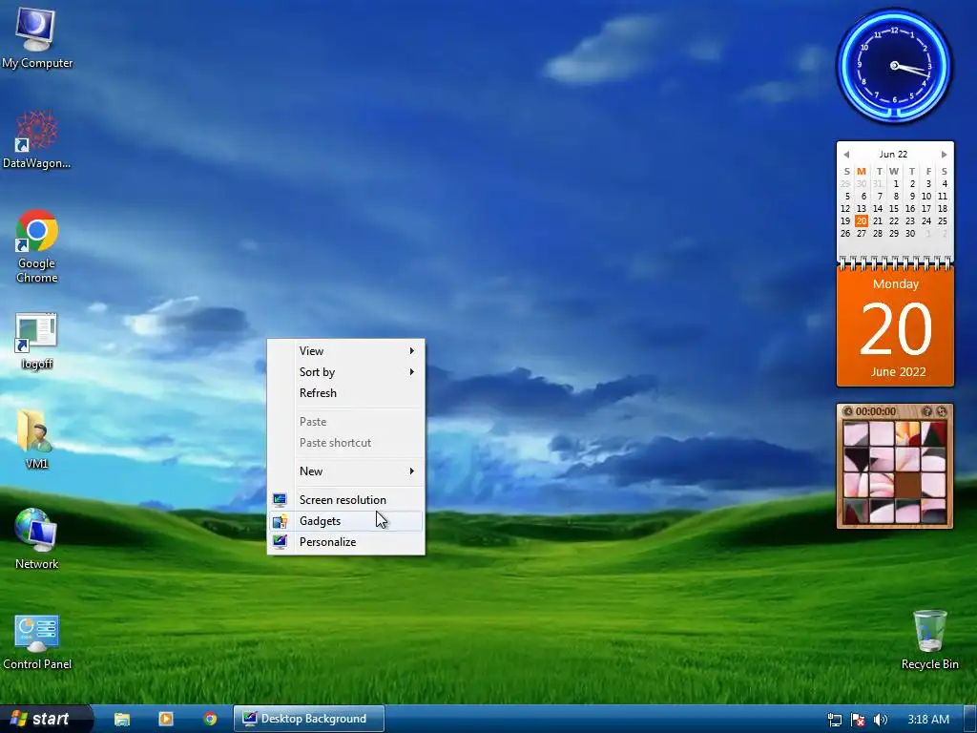Launch media player from the taskbar
Screen dimensions: 977x733
coord(166,719)
